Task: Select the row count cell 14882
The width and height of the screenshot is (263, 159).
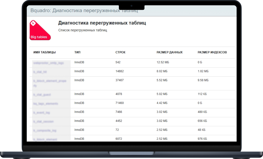Action: click(x=120, y=71)
